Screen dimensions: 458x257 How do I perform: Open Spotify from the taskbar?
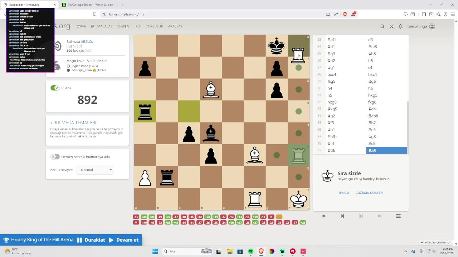250,251
